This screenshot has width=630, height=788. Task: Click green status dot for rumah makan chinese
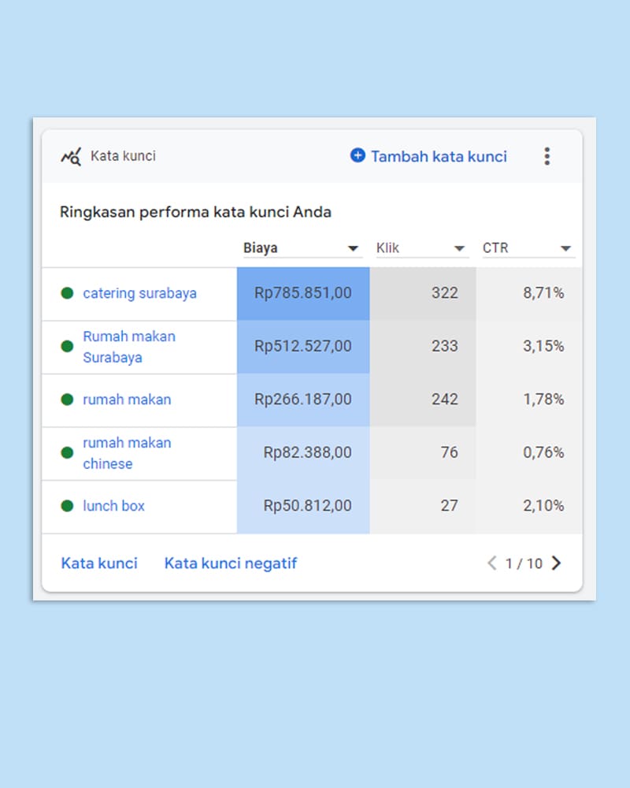click(67, 453)
